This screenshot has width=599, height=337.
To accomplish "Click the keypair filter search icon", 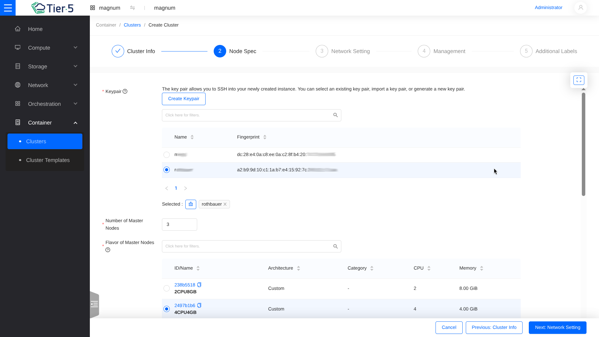I will click(x=335, y=115).
